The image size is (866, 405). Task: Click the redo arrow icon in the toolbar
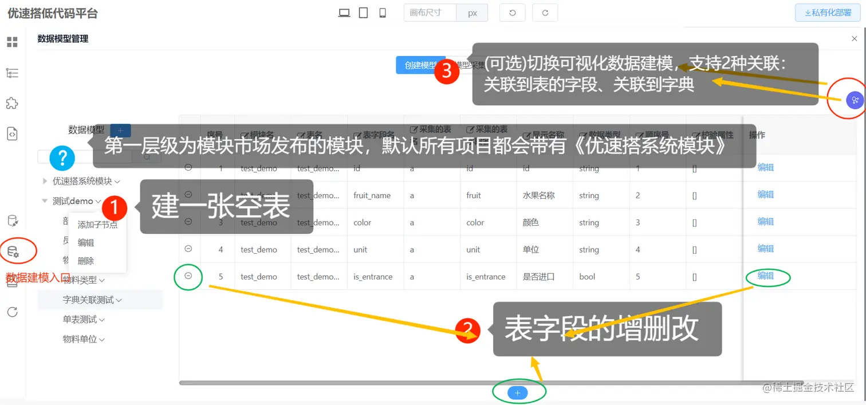[x=544, y=12]
